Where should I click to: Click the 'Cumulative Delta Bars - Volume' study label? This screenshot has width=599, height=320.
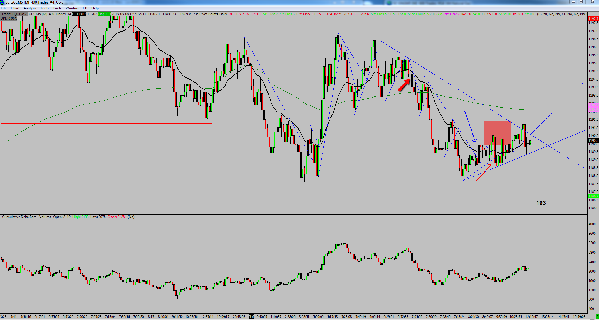[27, 217]
